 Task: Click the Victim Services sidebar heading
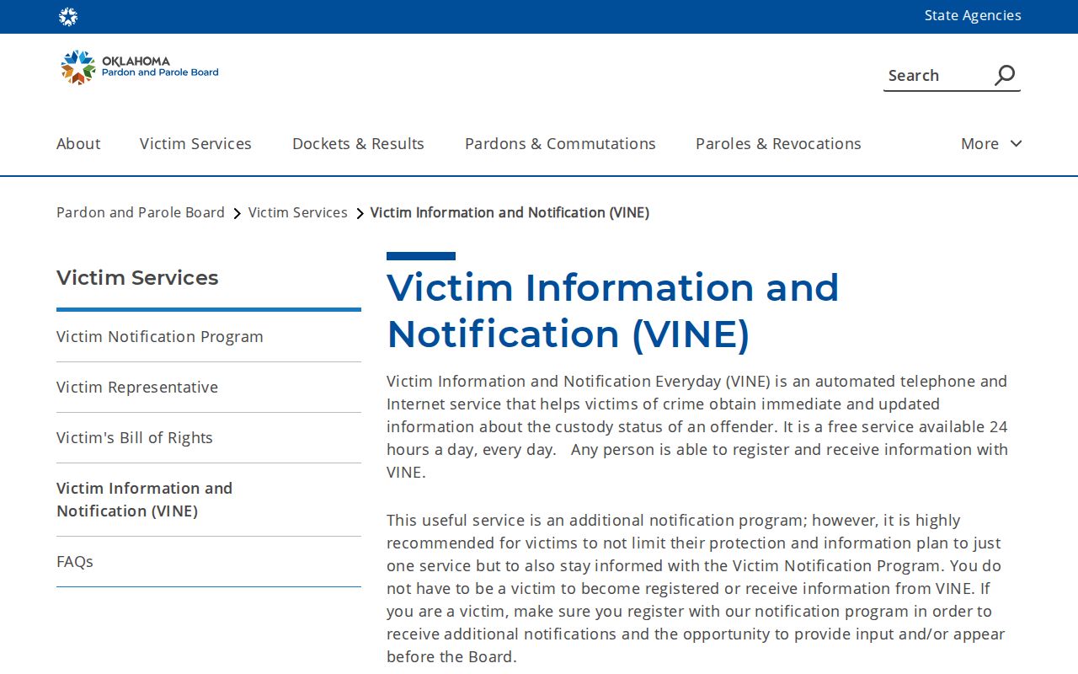tap(137, 277)
